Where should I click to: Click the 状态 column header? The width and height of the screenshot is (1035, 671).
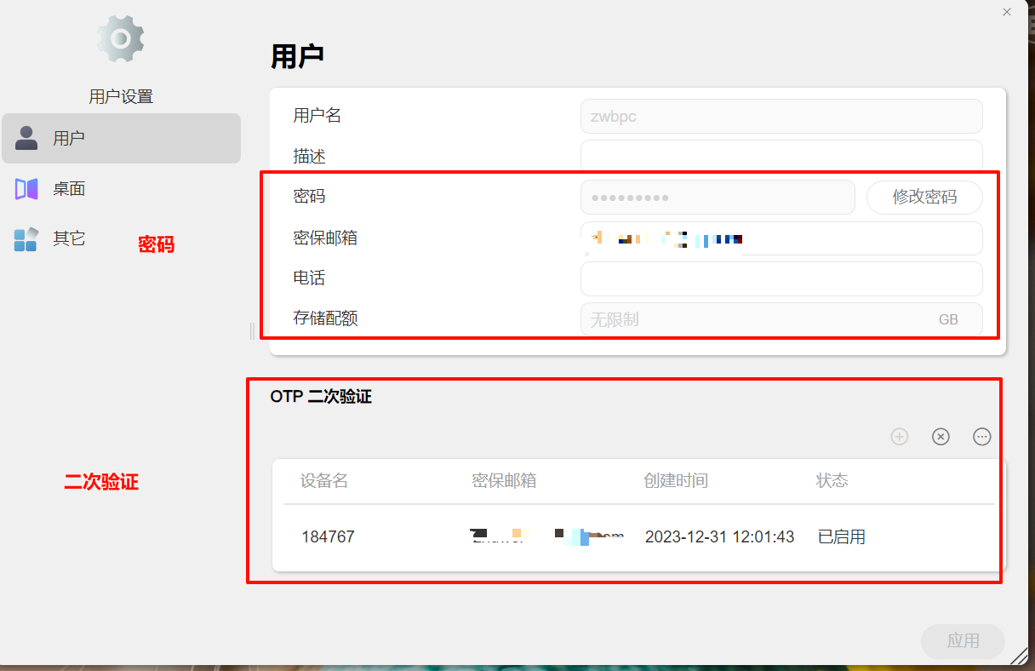(x=832, y=481)
